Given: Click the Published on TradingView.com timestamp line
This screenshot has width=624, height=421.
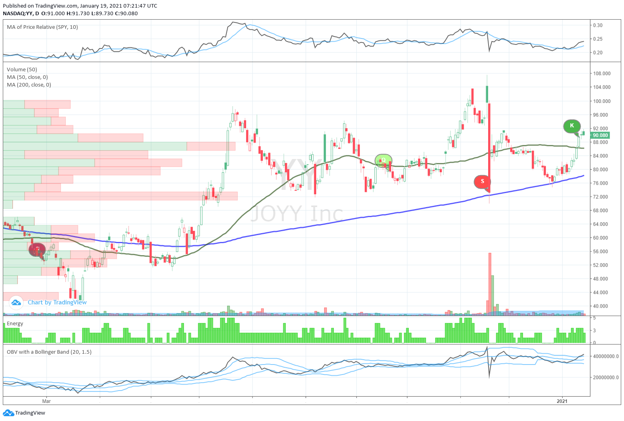Looking at the screenshot, I should pyautogui.click(x=80, y=6).
